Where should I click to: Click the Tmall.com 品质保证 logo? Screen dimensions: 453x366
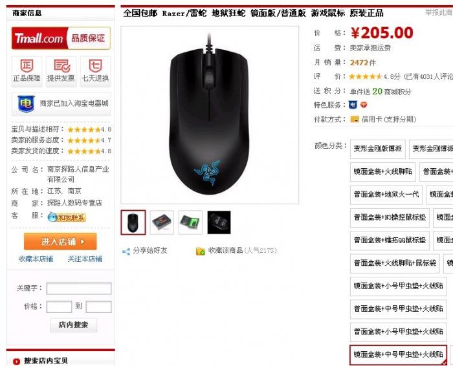click(61, 38)
